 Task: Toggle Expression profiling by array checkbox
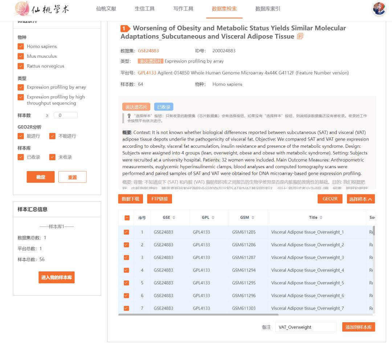click(21, 87)
